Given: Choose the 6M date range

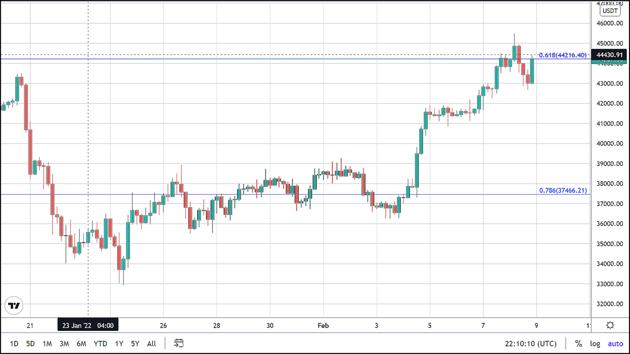Looking at the screenshot, I should 82,344.
